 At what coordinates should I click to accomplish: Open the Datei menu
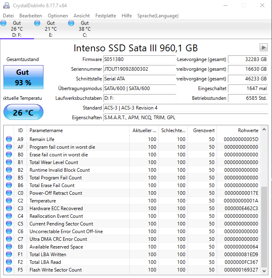tap(8, 16)
